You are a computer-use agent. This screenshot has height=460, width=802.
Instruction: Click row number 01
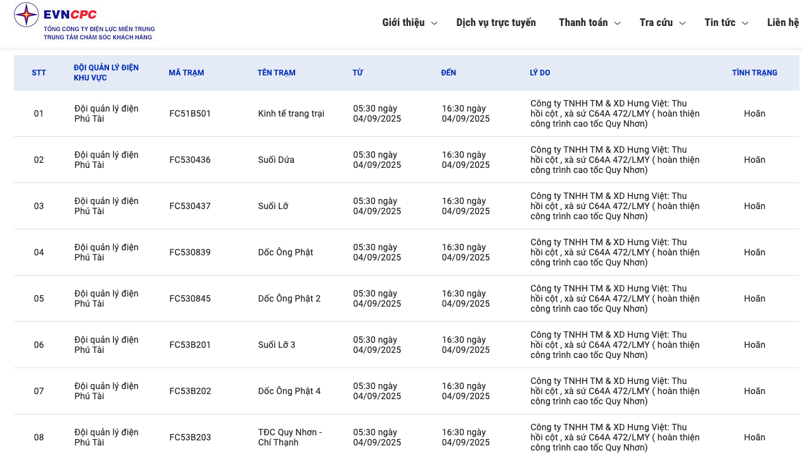[x=39, y=113]
